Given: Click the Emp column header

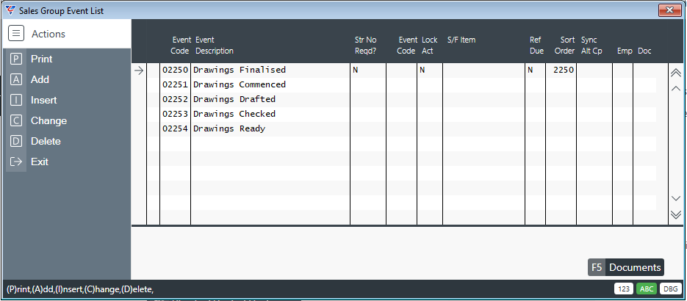Looking at the screenshot, I should pyautogui.click(x=625, y=51).
